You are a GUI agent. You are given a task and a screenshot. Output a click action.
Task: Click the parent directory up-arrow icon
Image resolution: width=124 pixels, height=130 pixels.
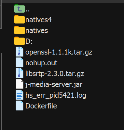(20, 8)
